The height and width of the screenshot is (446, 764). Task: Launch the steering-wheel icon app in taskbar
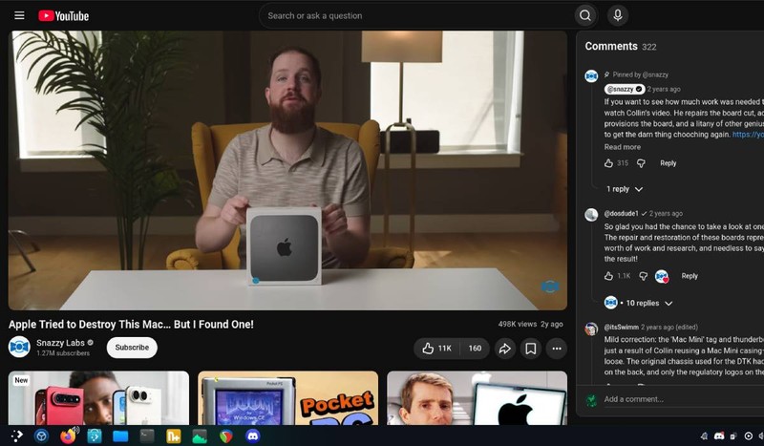click(41, 435)
